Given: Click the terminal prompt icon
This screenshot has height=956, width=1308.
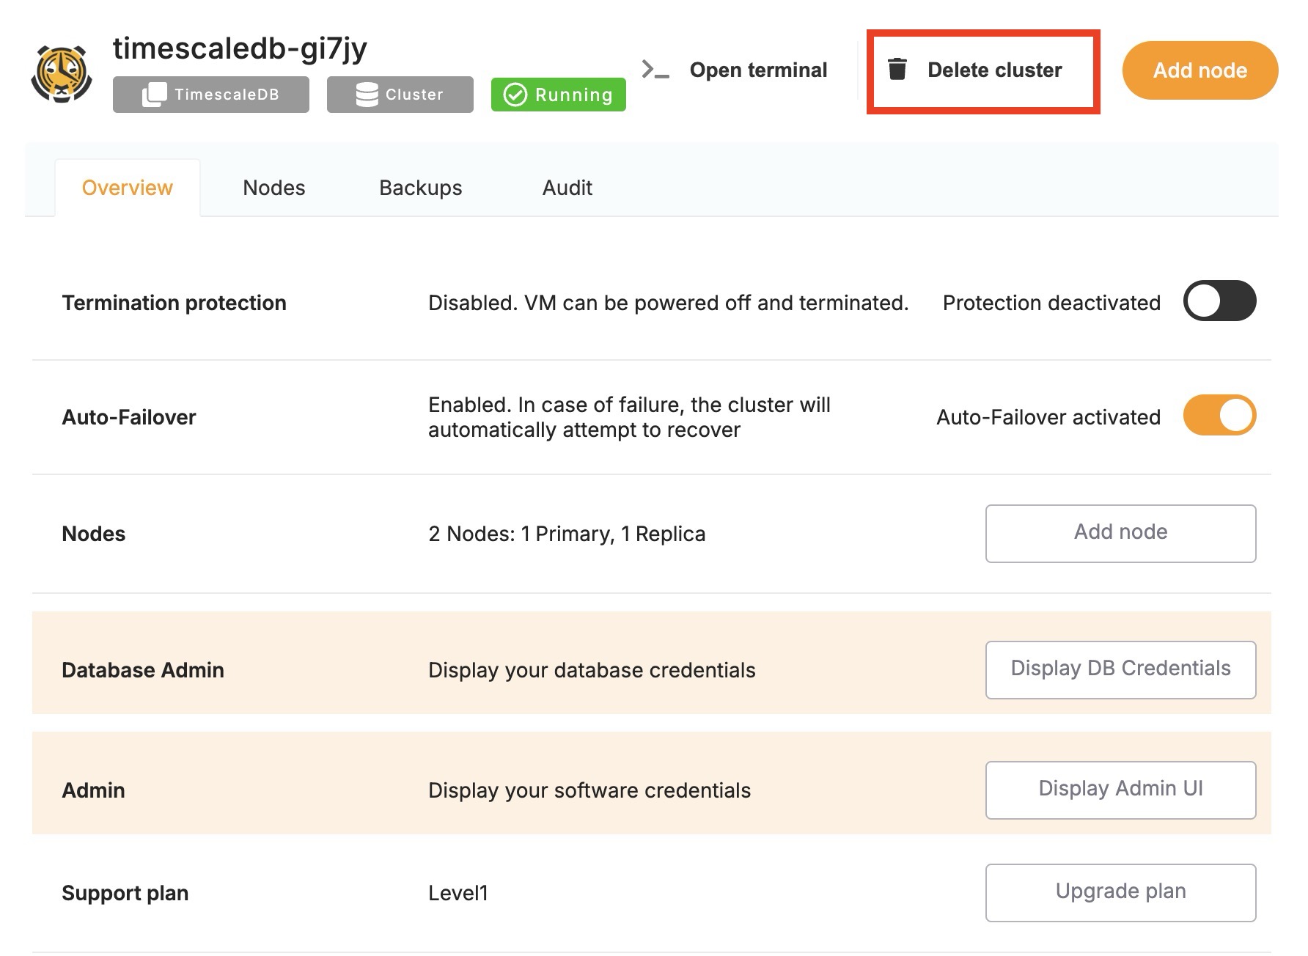Looking at the screenshot, I should [x=655, y=70].
